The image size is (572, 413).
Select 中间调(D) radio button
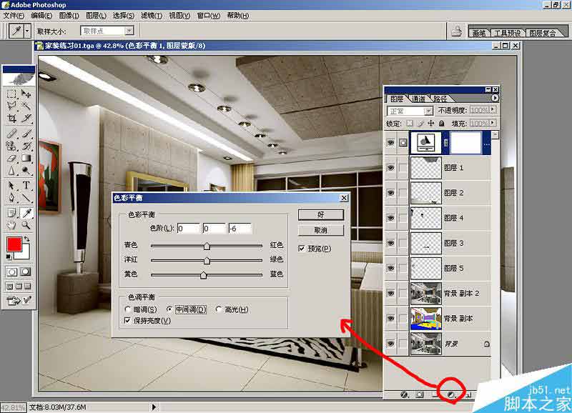pos(169,309)
